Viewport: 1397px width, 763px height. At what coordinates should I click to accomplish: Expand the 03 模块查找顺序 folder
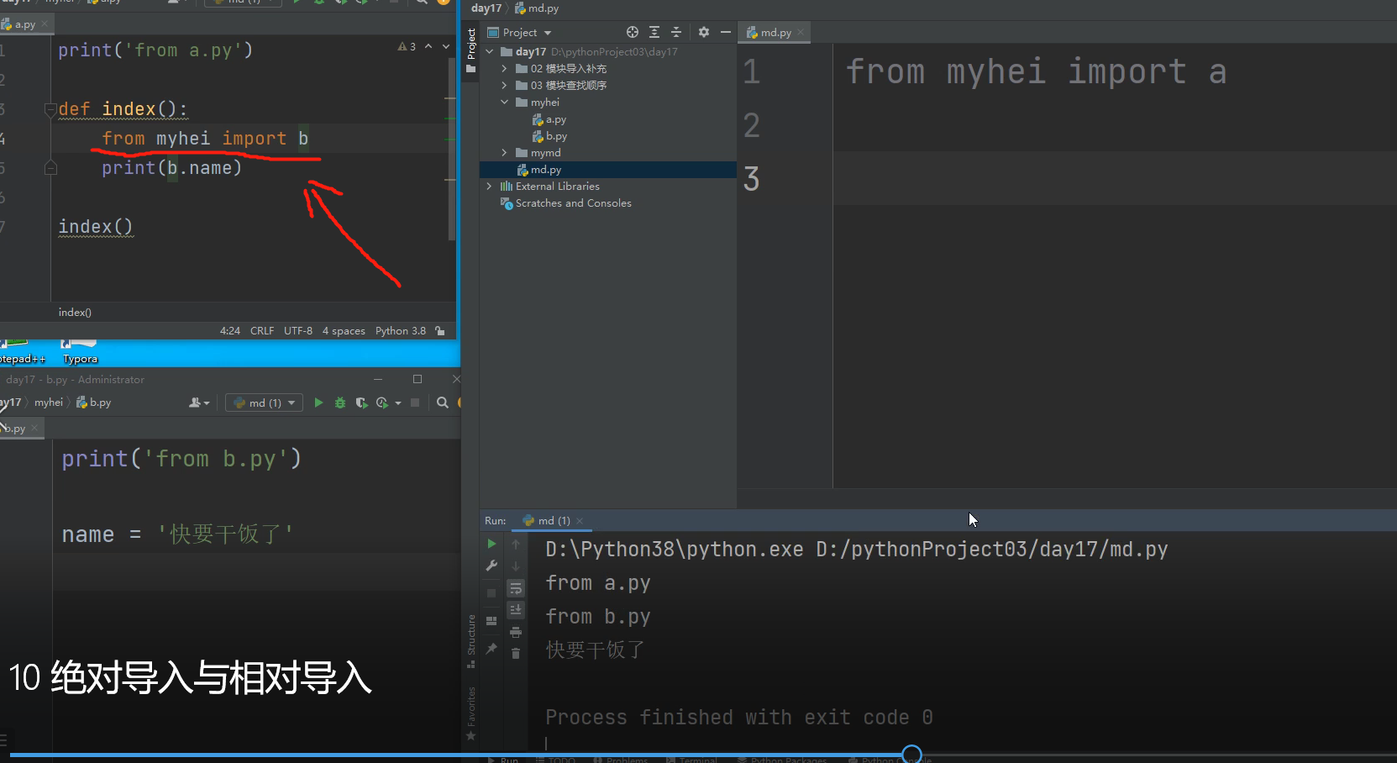504,86
